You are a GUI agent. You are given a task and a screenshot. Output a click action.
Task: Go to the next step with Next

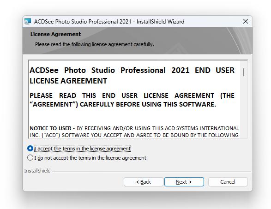click(184, 182)
